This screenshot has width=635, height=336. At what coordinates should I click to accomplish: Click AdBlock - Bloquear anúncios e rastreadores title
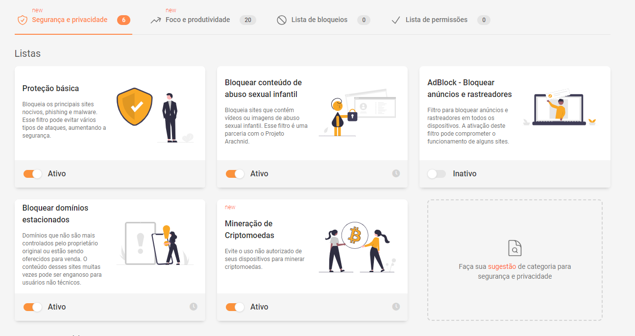coord(469,89)
